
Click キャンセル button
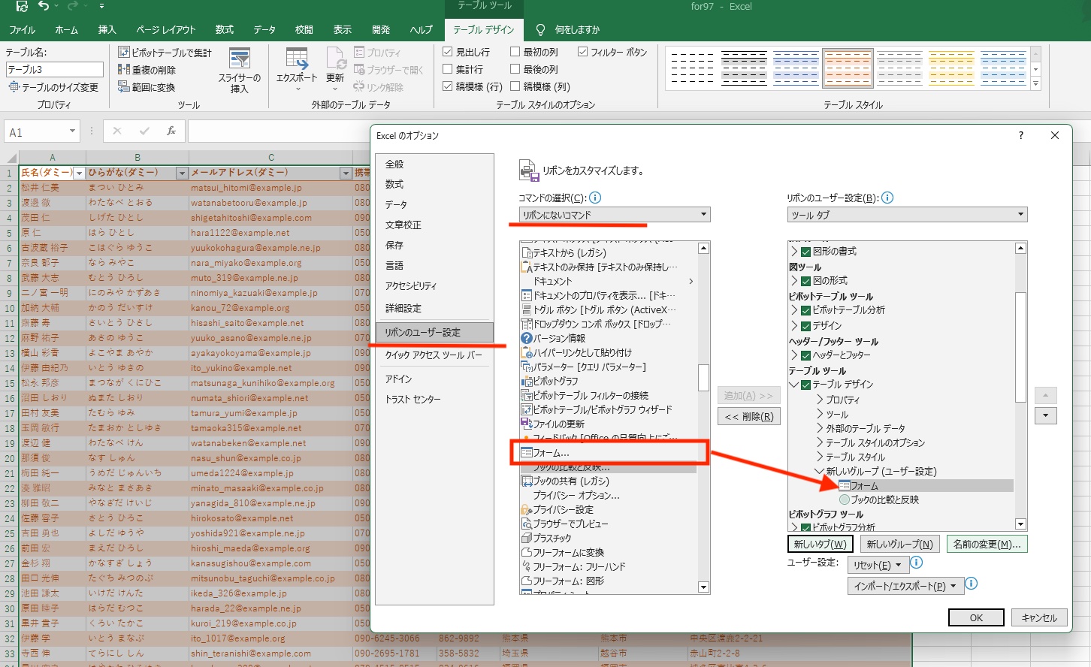point(1039,617)
